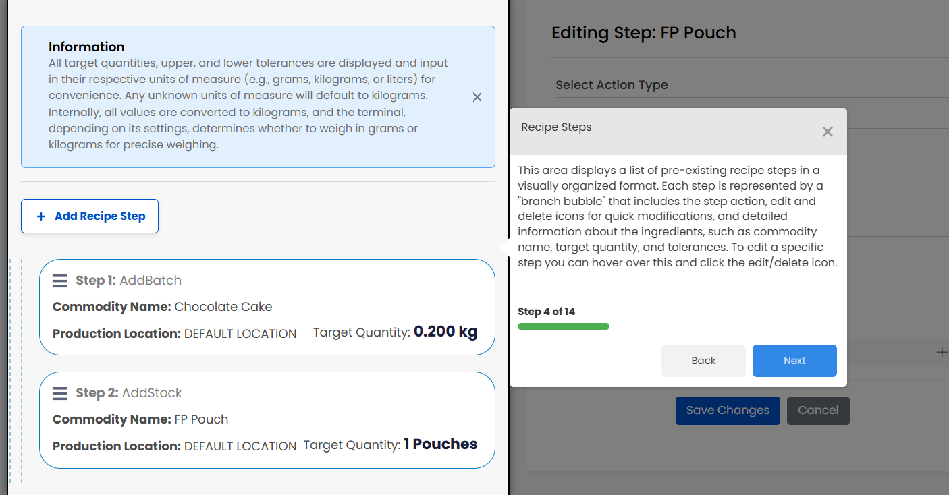The height and width of the screenshot is (495, 949).
Task: Click the Step 2 DEFAULT LOCATION production location
Action: (x=240, y=446)
